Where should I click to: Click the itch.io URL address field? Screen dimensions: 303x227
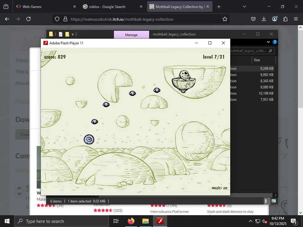pyautogui.click(x=122, y=19)
